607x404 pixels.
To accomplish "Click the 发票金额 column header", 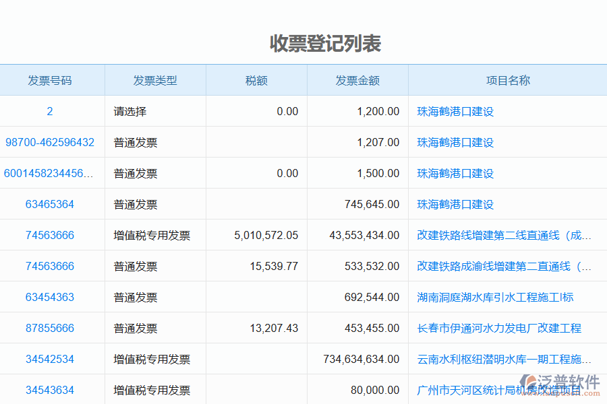I will point(358,79).
